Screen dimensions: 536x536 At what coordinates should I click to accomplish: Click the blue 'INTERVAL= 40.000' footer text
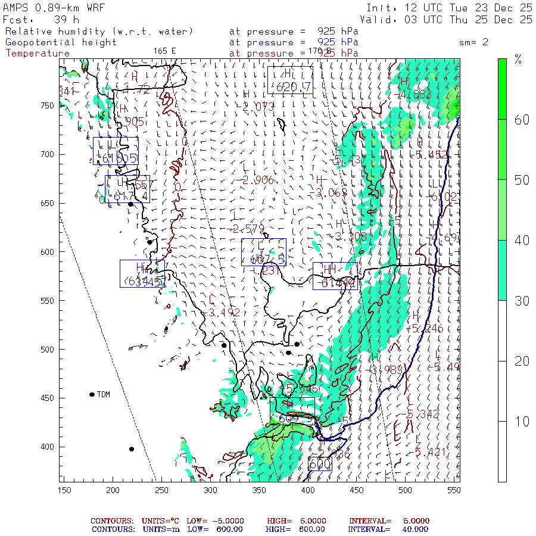pos(388,529)
